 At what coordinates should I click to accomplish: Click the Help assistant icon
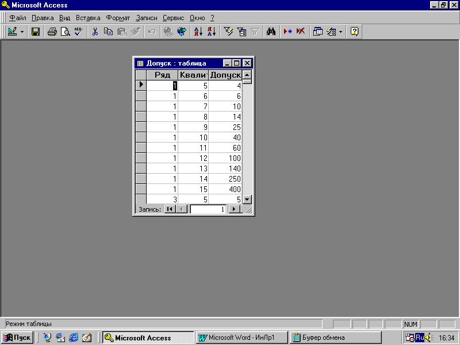tap(354, 32)
